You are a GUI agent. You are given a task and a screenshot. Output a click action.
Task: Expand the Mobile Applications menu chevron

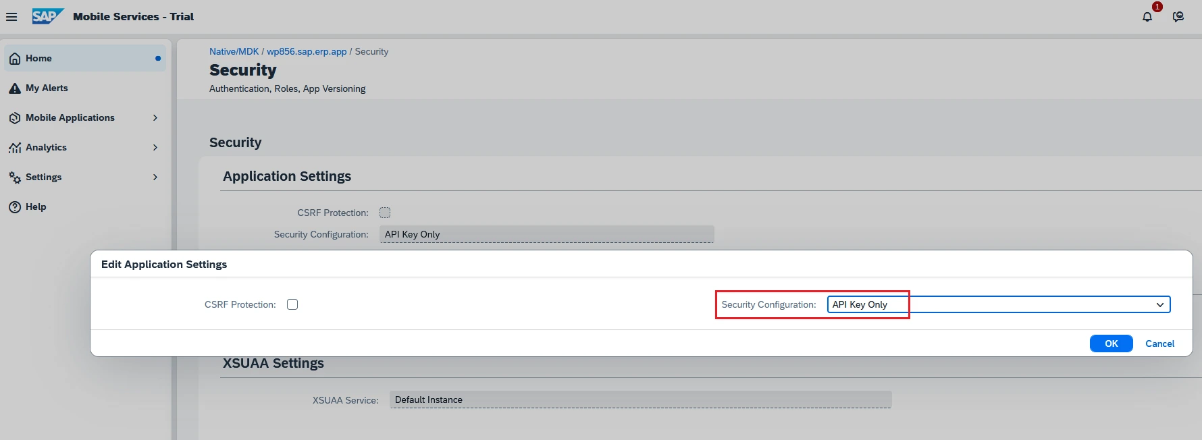pyautogui.click(x=155, y=118)
